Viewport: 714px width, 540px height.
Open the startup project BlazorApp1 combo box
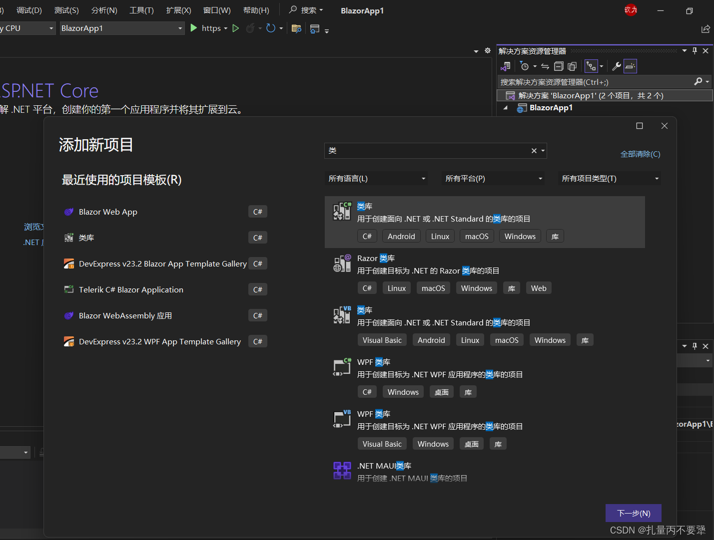click(122, 28)
